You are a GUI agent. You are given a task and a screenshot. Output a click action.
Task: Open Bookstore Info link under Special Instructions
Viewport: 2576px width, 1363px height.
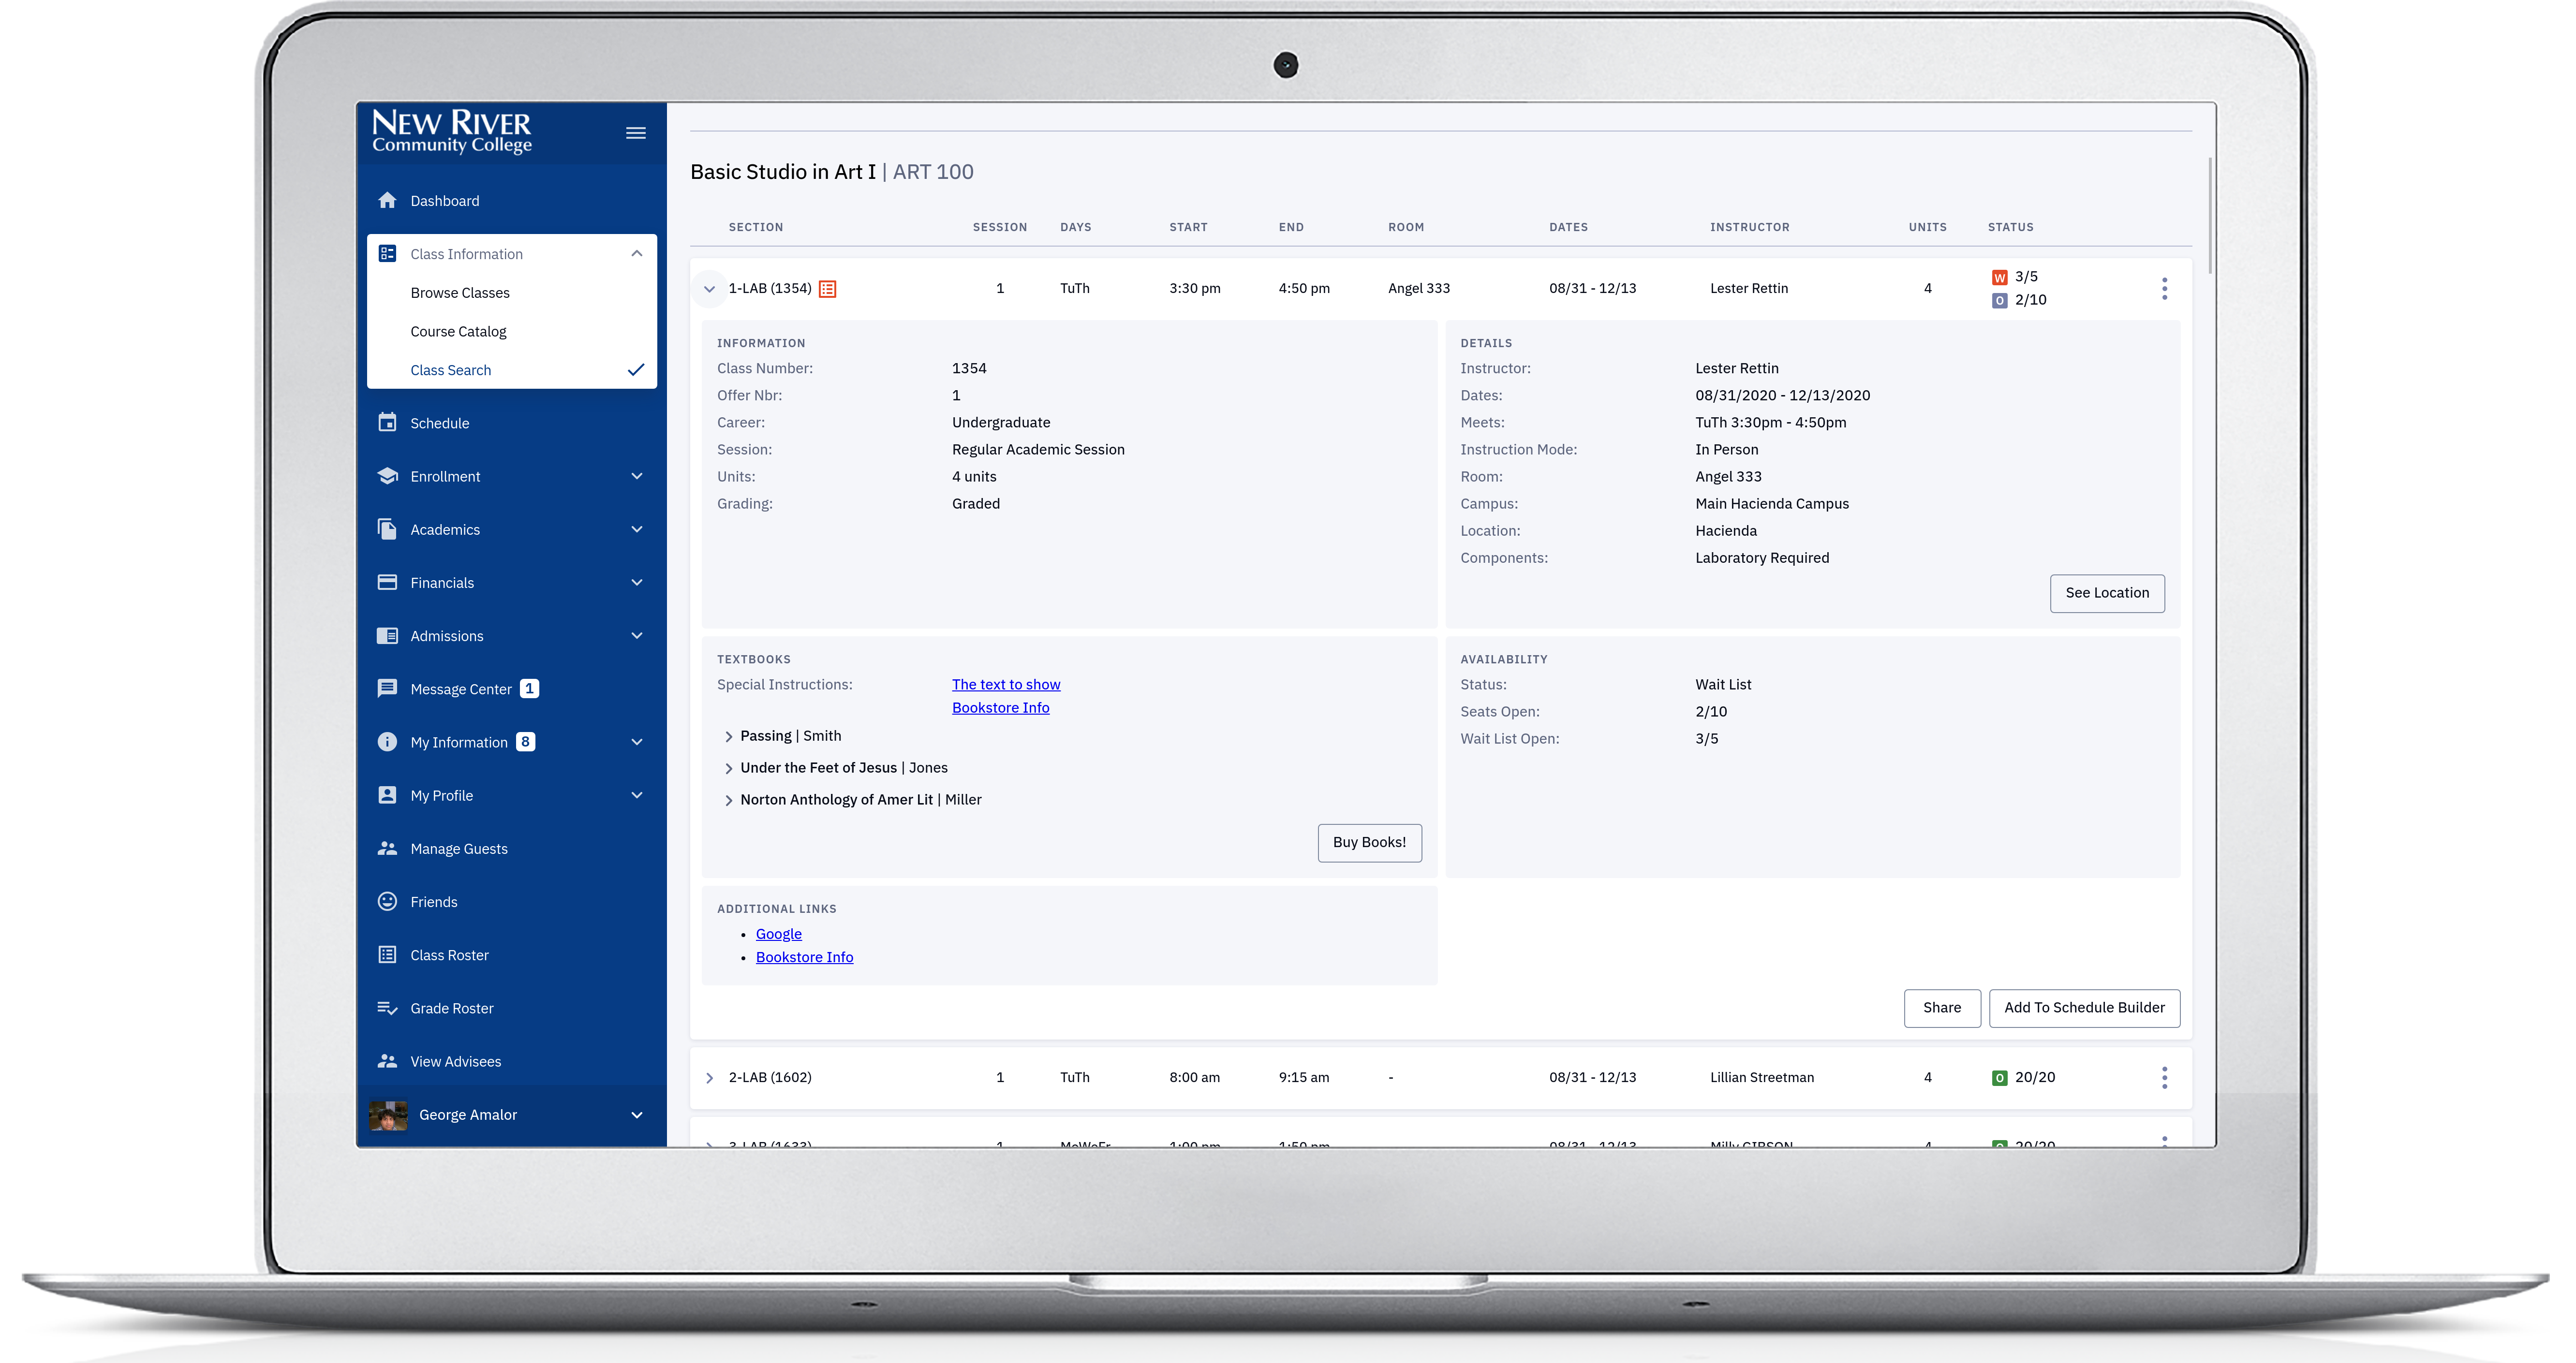click(x=1000, y=707)
